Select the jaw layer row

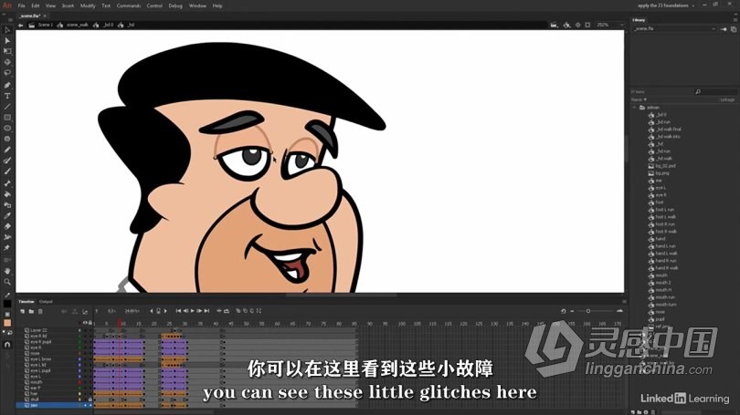coord(54,405)
